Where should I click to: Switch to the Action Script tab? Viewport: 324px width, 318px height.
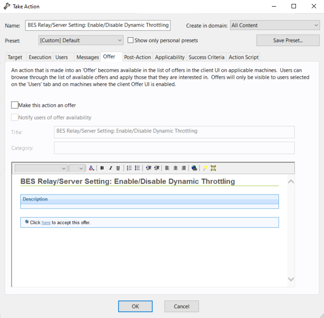(243, 57)
